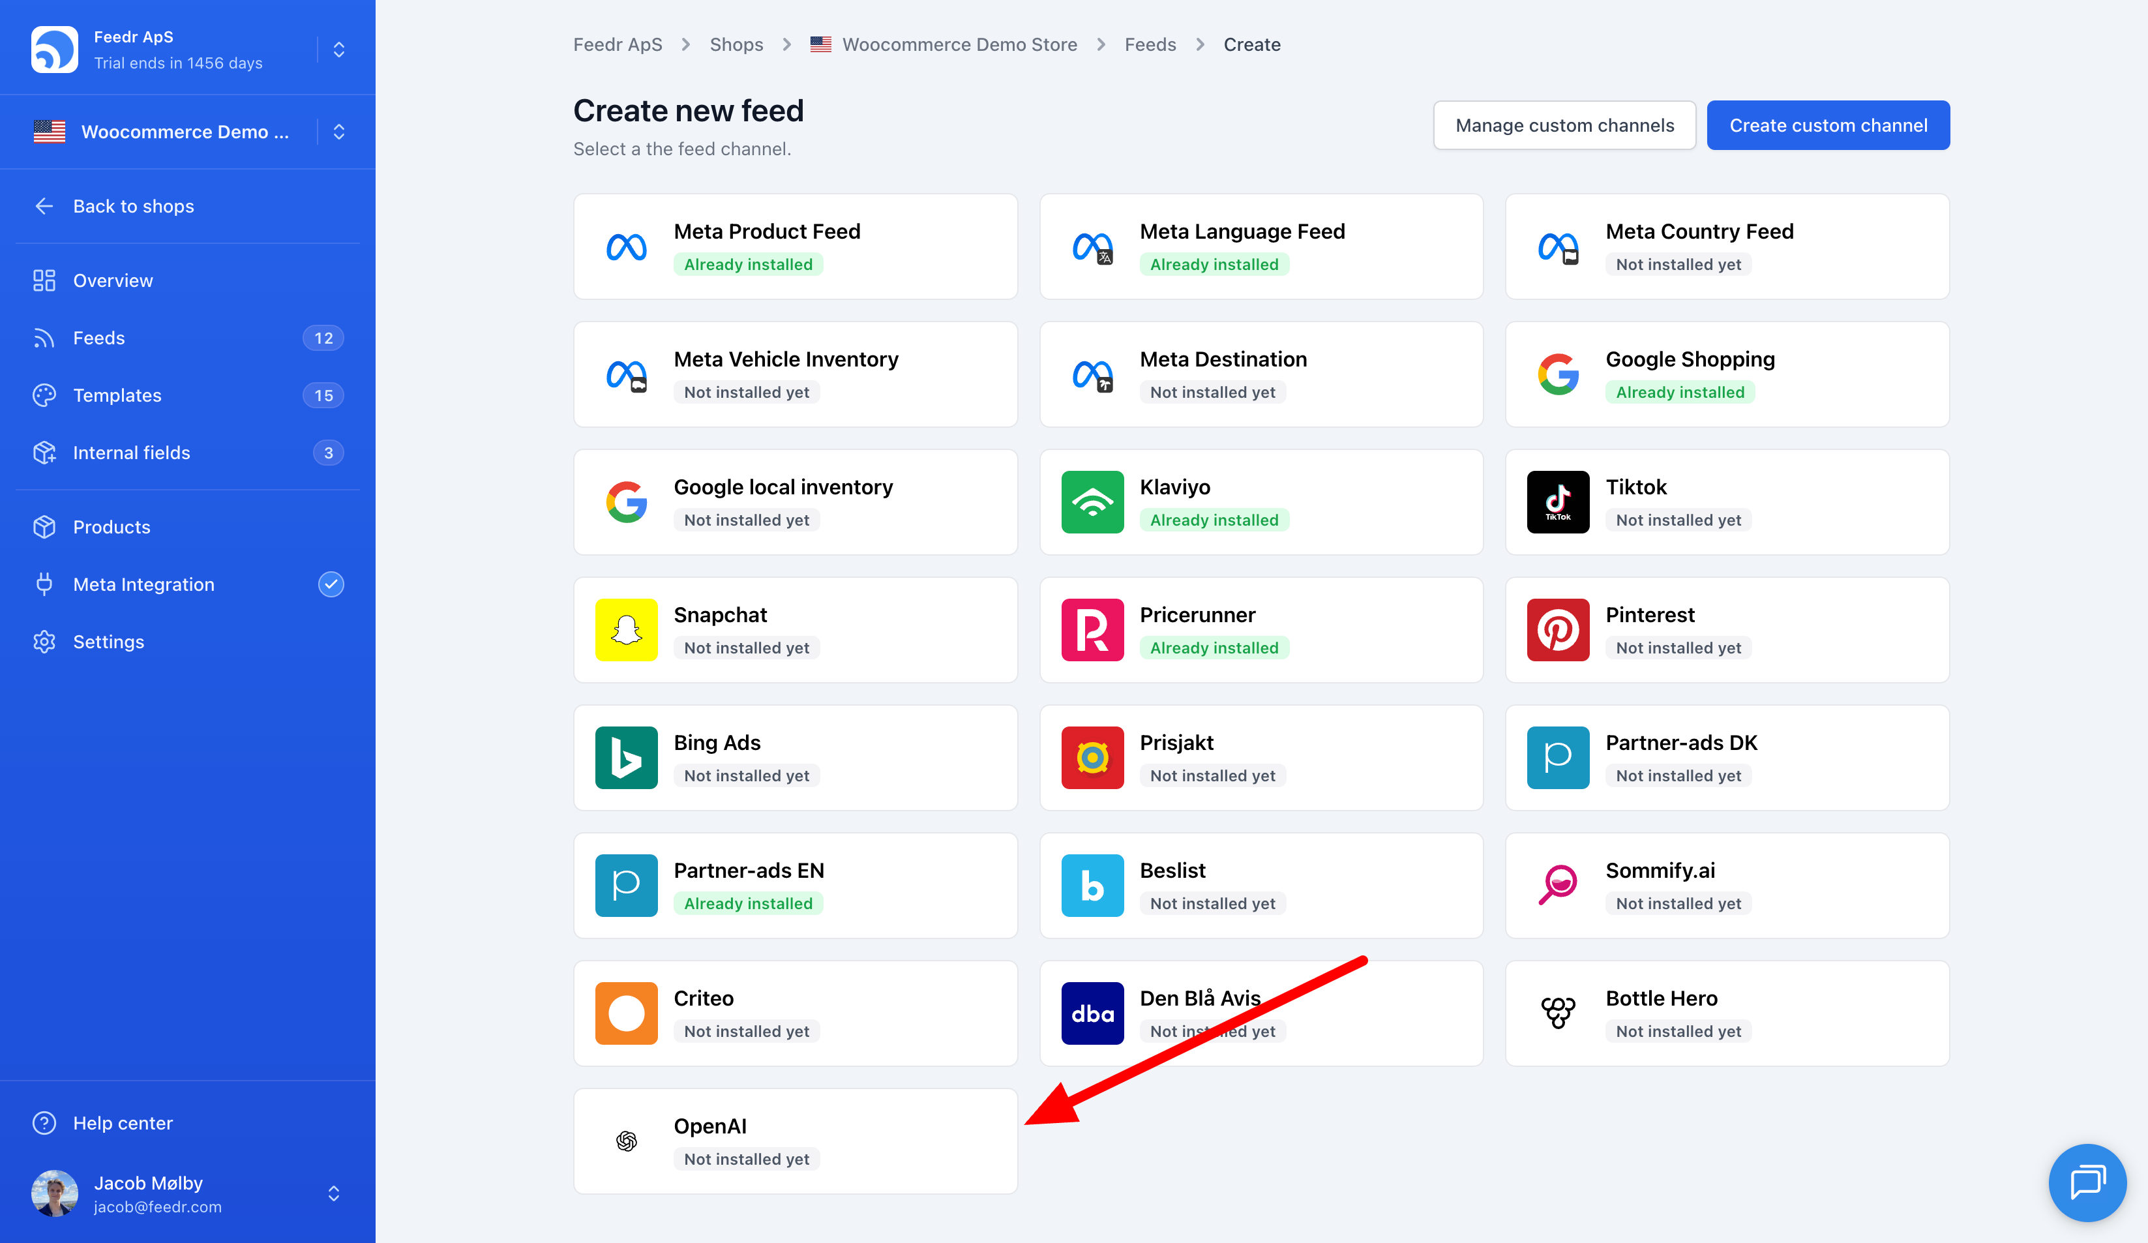The height and width of the screenshot is (1243, 2148).
Task: Select the Klaviyo green icon
Action: (1092, 502)
